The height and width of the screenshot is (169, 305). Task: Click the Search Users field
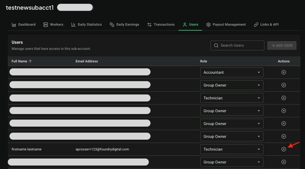[x=237, y=46]
